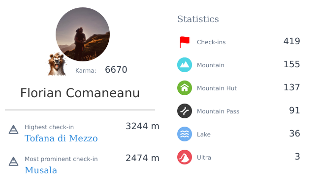Click the Mountain Pass label
This screenshot has height=189, width=320.
pos(218,111)
